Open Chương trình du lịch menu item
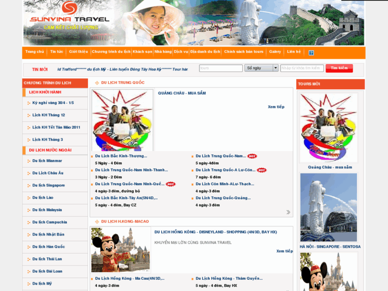The height and width of the screenshot is (291, 388). [111, 52]
